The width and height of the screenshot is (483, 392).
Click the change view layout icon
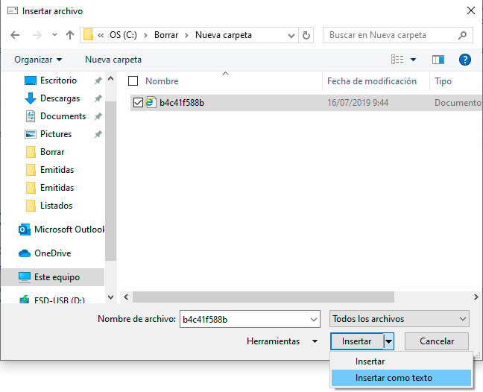(x=398, y=60)
